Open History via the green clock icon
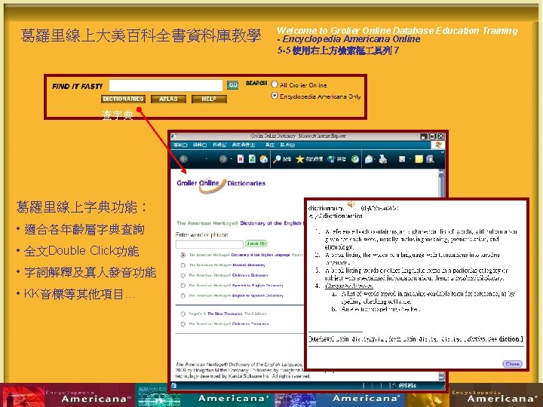The width and height of the screenshot is (543, 407). tap(355, 159)
